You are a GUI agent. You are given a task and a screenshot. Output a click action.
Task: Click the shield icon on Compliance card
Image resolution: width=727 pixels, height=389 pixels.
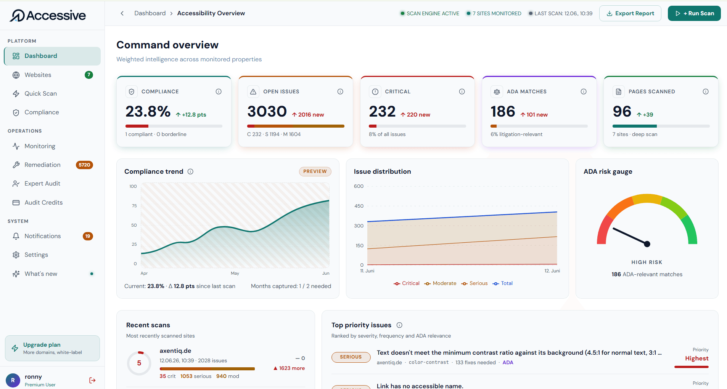pos(132,91)
